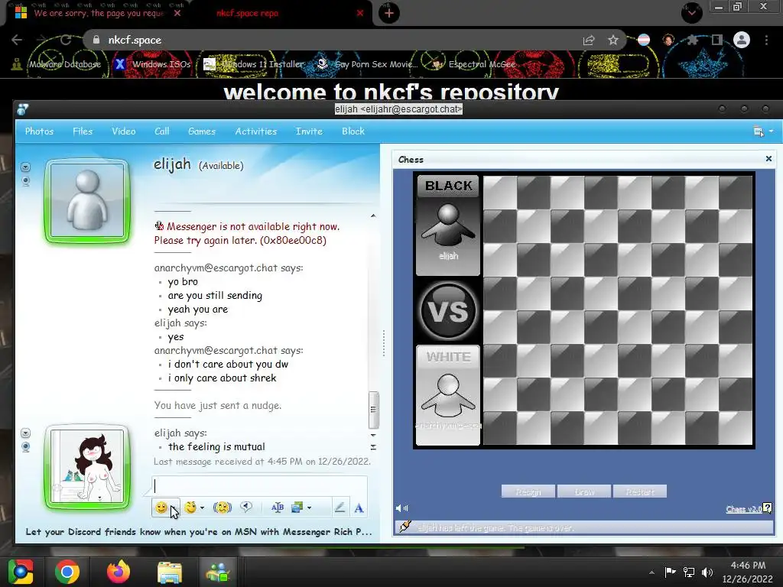Viewport: 783px width, 587px height.
Task: Bookmark this page with the star
Action: pyautogui.click(x=613, y=40)
